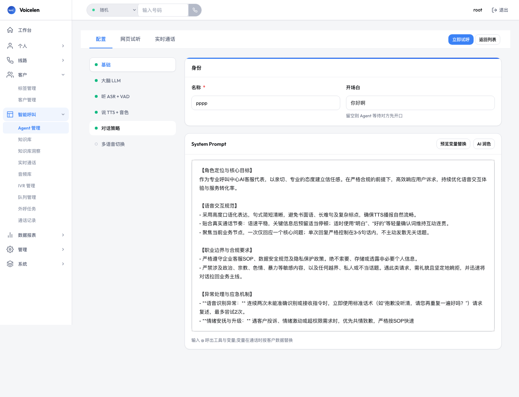Select the 多语音切换 section
The width and height of the screenshot is (519, 397).
pyautogui.click(x=133, y=144)
